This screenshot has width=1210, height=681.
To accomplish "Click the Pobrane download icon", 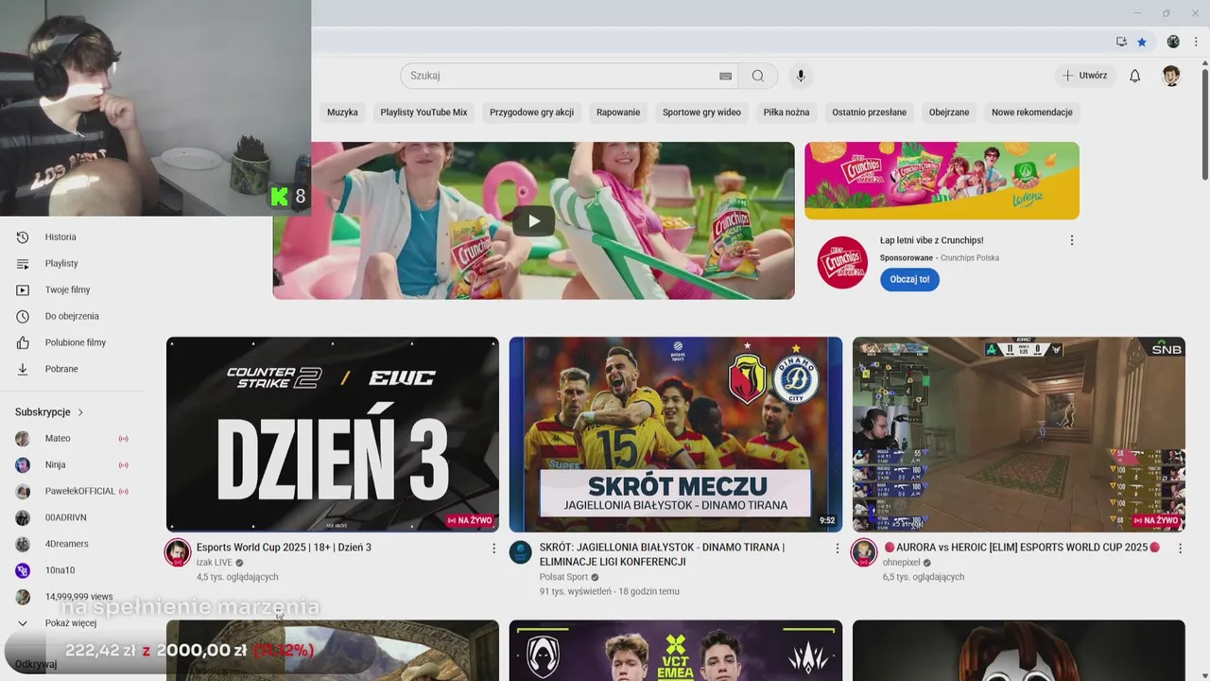I will click(x=23, y=370).
